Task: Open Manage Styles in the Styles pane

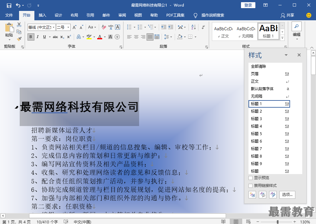Action: pos(273,195)
